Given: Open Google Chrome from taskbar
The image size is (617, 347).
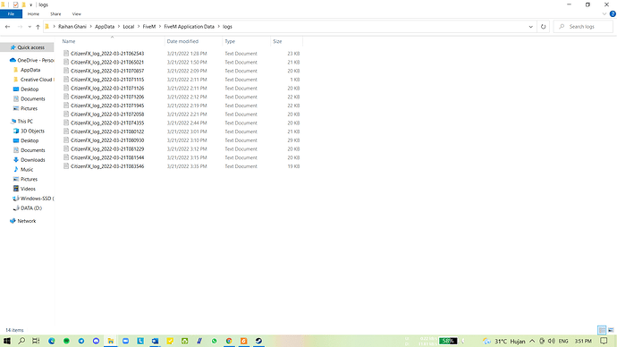Looking at the screenshot, I should click(229, 341).
